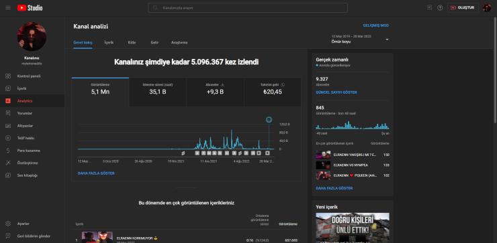This screenshot has height=243, width=497.
Task: Open GELİŞMİŞ MOD advanced mode
Action: pos(376,25)
